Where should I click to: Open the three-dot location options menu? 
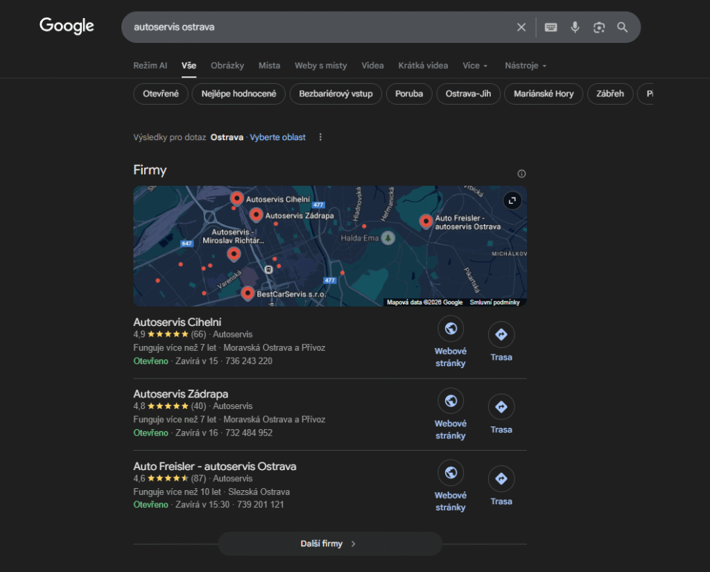(320, 137)
